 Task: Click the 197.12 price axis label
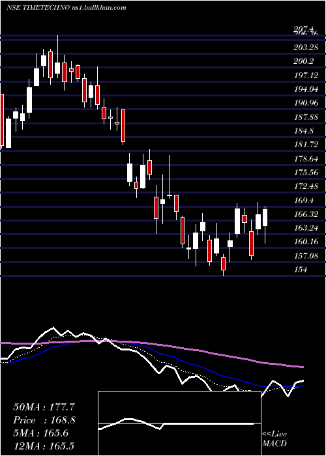305,76
